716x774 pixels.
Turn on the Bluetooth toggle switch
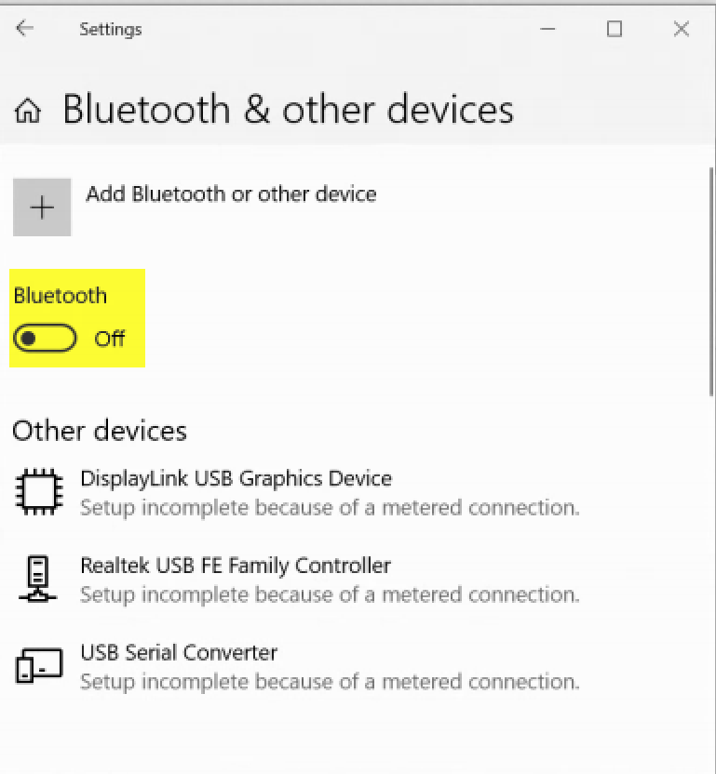45,338
